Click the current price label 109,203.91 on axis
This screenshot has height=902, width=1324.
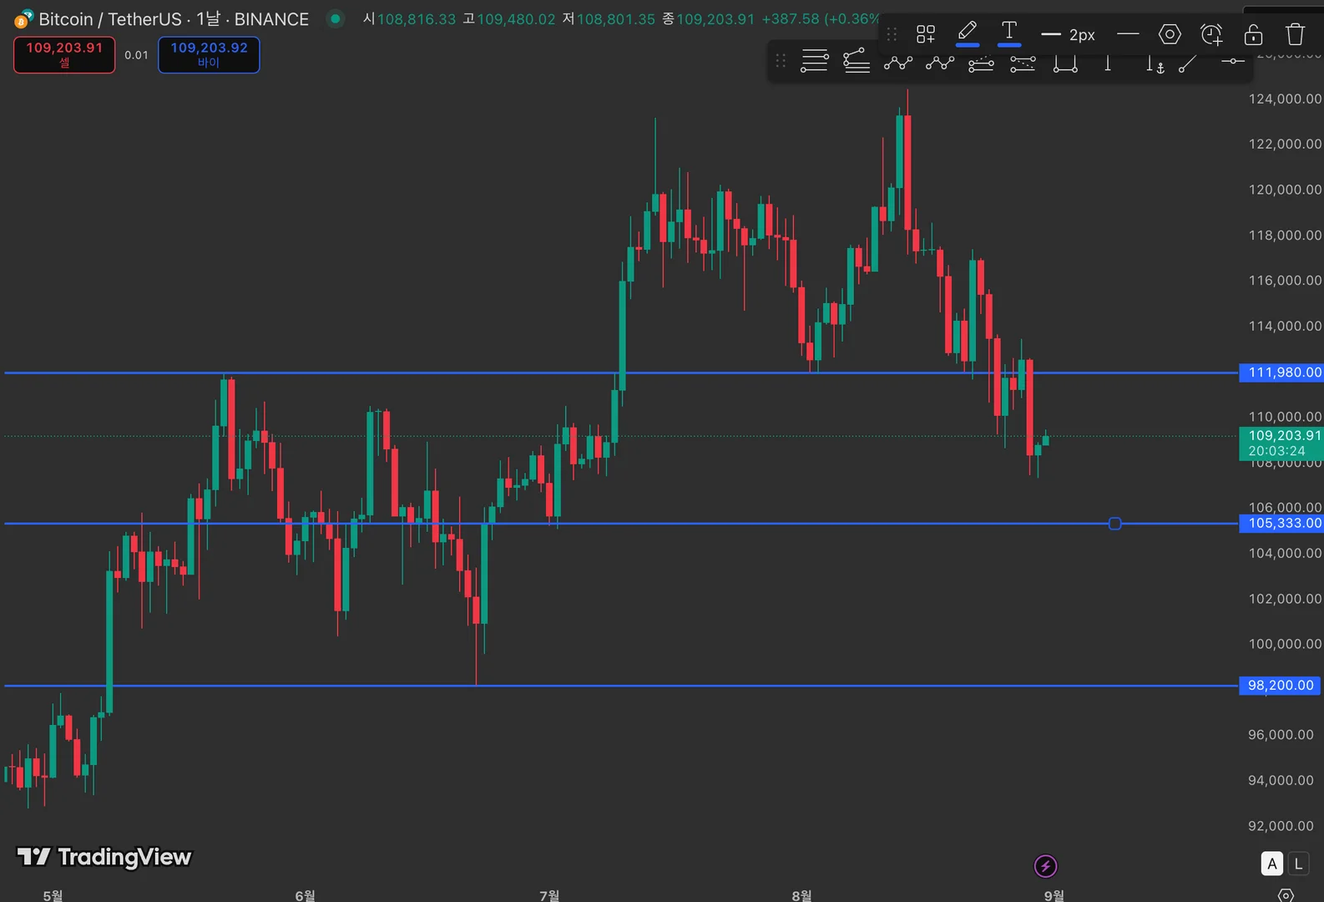point(1281,443)
